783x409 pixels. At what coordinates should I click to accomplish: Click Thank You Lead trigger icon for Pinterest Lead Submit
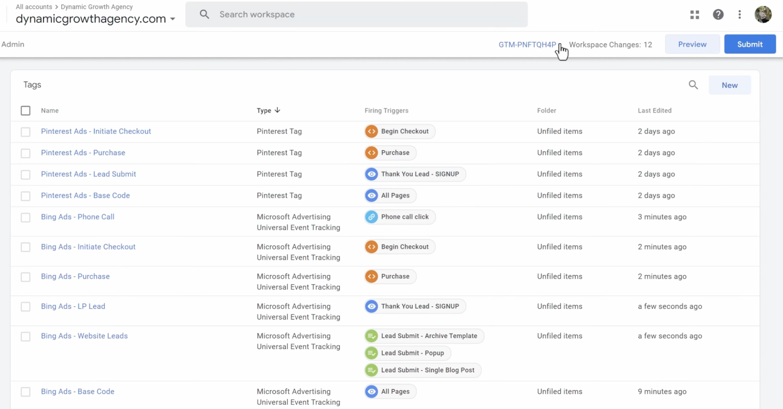[x=371, y=174]
